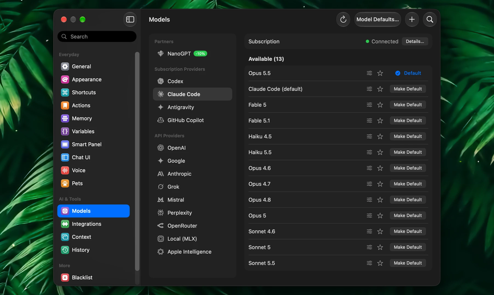Screen dimensions: 494x295
Task: Star the Opus 5.5 model
Action: coord(380,73)
